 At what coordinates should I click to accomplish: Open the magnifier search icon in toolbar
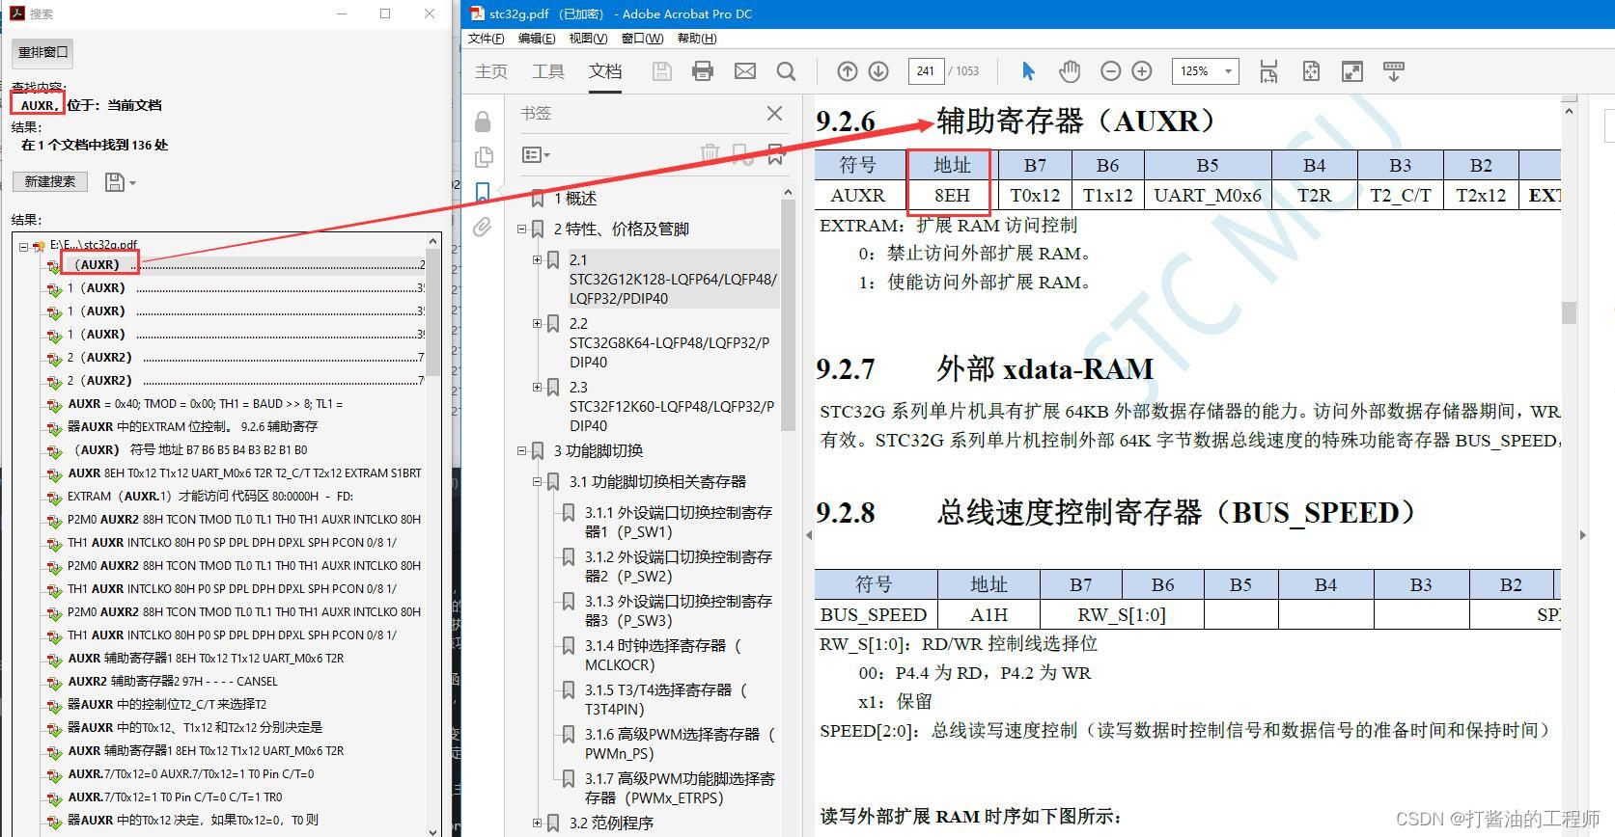(x=787, y=71)
